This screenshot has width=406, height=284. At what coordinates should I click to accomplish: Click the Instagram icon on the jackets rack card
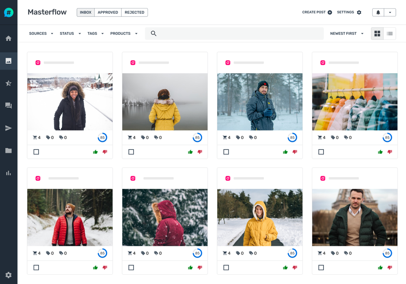[323, 62]
